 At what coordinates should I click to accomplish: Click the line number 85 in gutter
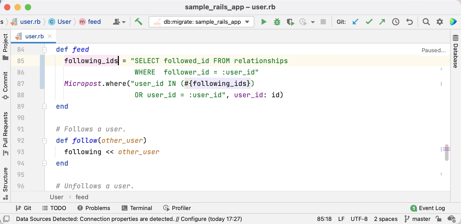pos(21,61)
